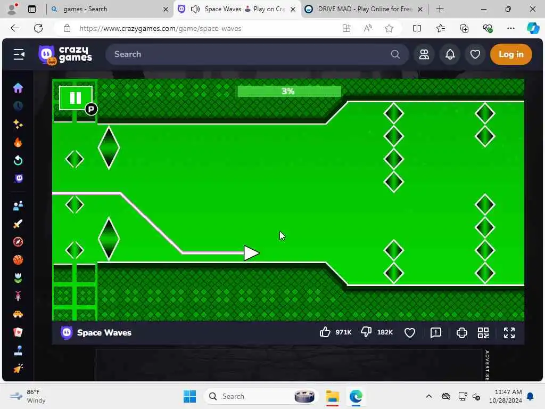Open the Windows Start menu
This screenshot has width=545, height=409.
point(190,396)
